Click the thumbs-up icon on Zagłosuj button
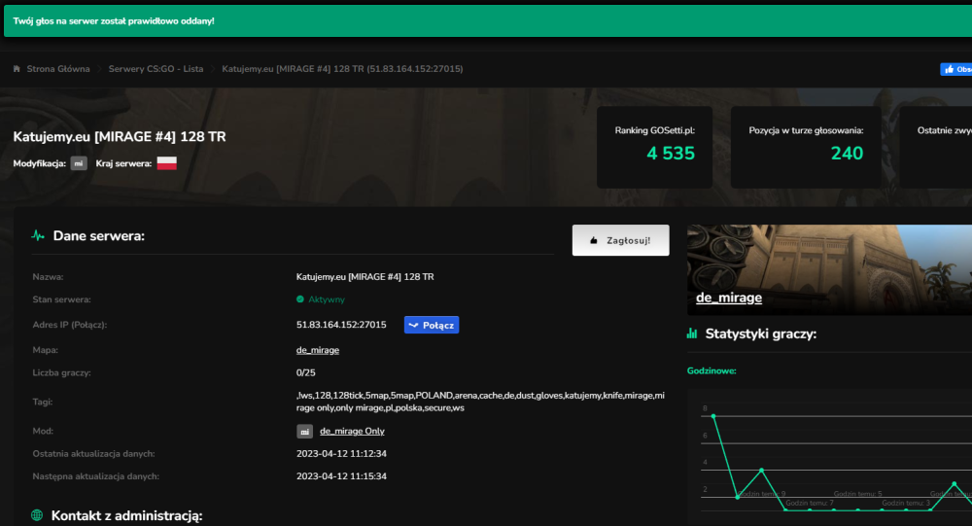Screen dimensions: 972x526 click(594, 241)
